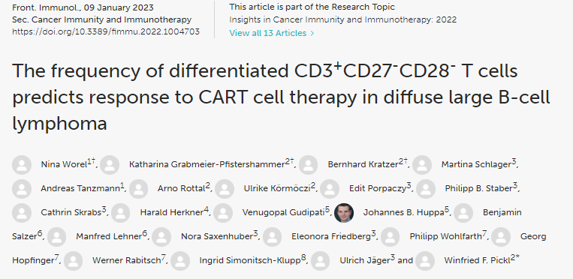Screen dimensions: 573x279
Task: Expand the chevron after View all 13 Articles
Action: [312, 33]
